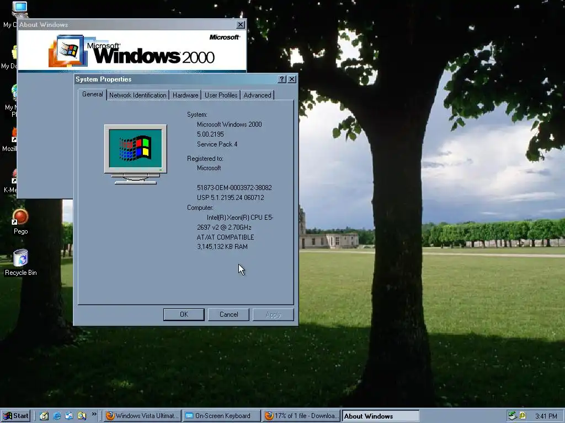565x423 pixels.
Task: Click the System Properties help question mark
Action: tap(282, 79)
